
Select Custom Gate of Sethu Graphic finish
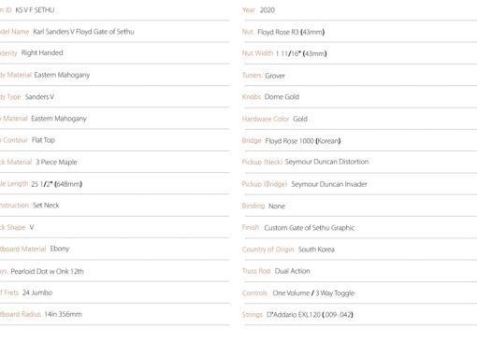(x=310, y=228)
